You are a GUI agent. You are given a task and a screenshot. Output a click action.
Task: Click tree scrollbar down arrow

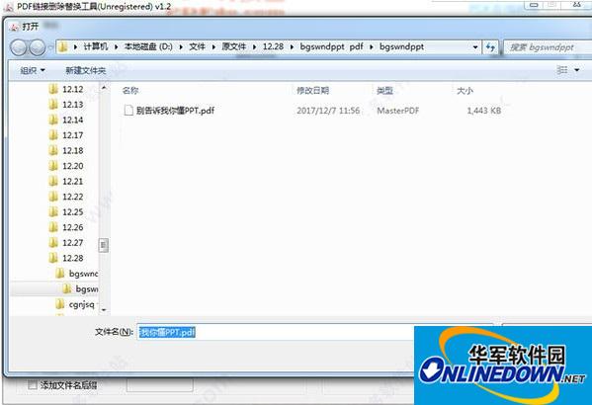(104, 310)
